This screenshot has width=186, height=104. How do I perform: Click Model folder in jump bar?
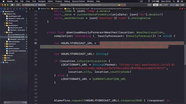click(x=68, y=9)
